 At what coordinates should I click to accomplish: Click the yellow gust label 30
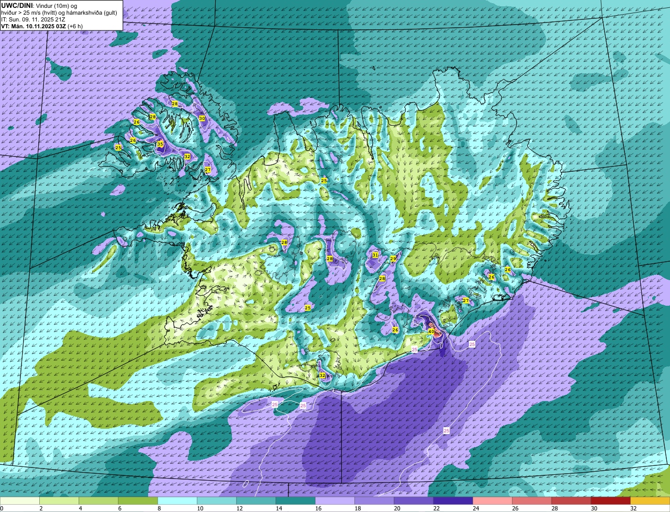[x=202, y=118]
